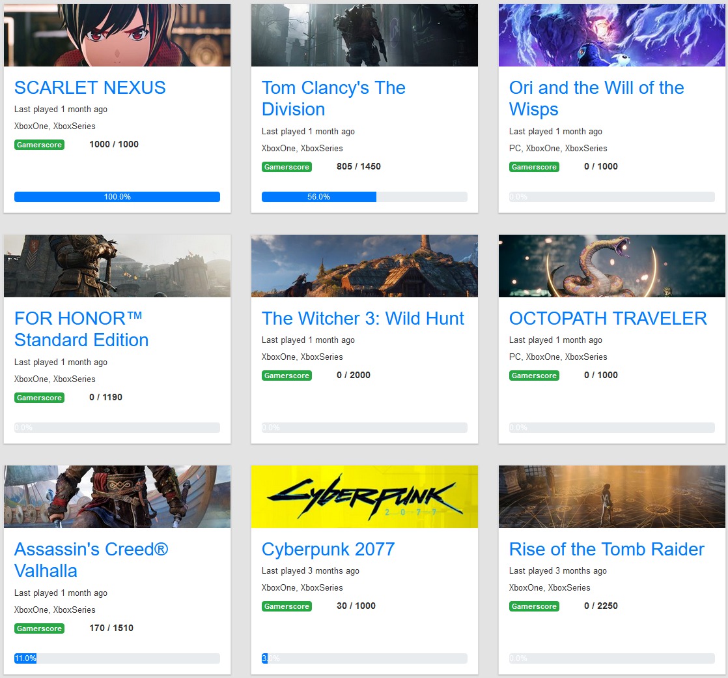Screen dimensions: 728x678
Task: Click OCTOPATH TRAVELER 0.0% progress bar
Action: [x=612, y=428]
